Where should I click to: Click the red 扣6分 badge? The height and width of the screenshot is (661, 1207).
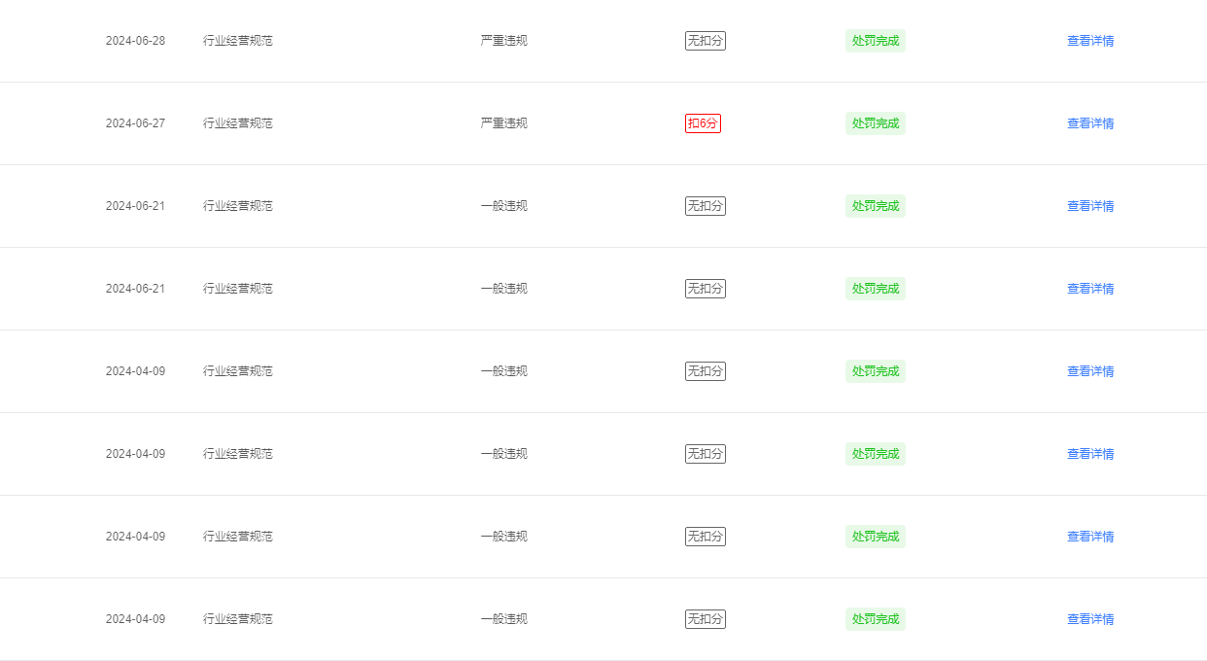(x=703, y=123)
